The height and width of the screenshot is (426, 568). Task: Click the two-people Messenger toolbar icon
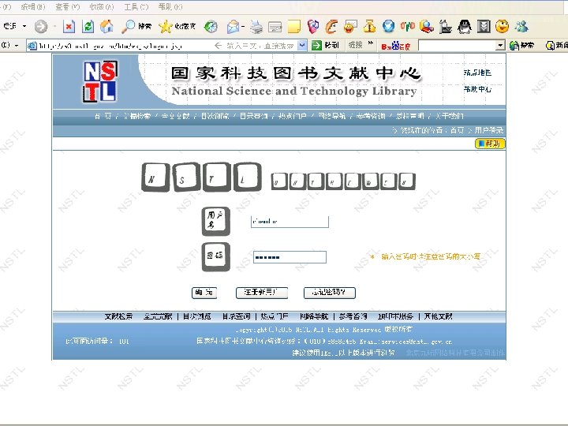coord(521,26)
